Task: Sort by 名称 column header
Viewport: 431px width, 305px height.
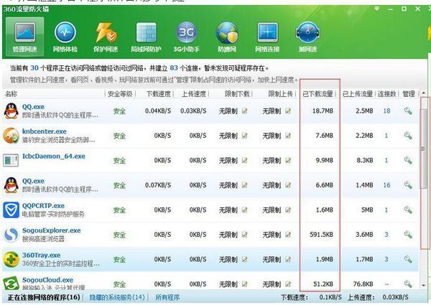Action: point(11,94)
